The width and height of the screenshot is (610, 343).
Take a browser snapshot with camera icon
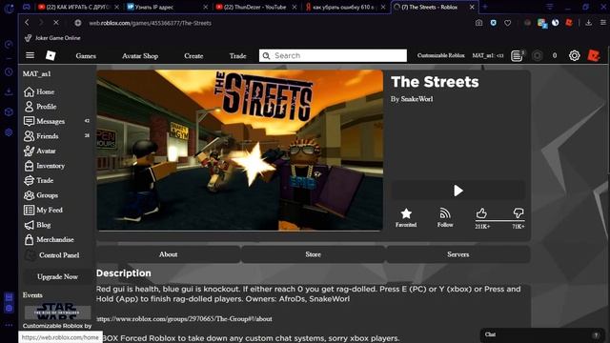click(x=478, y=23)
